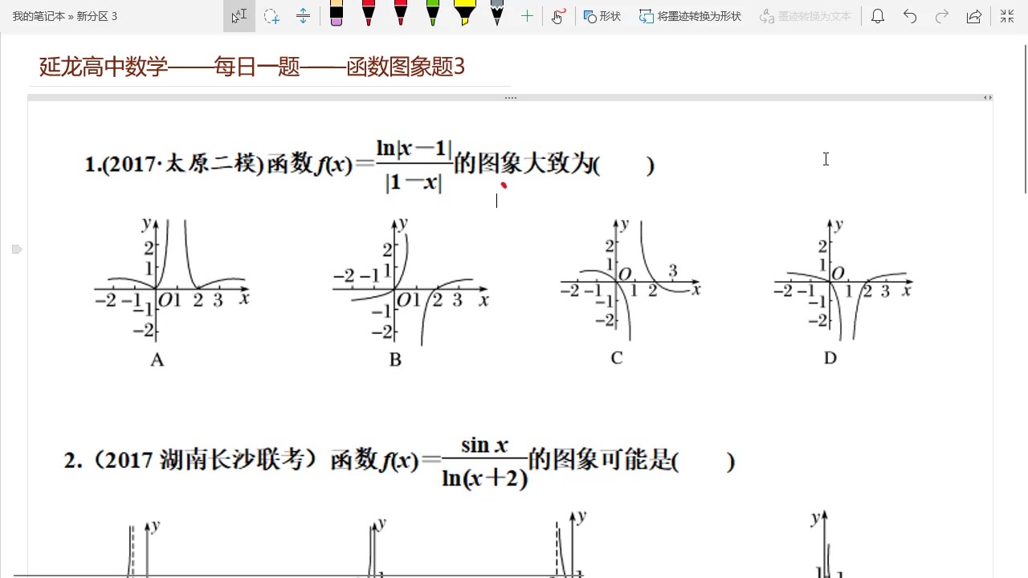Open 新分区 3 section breadcrumb

click(97, 16)
